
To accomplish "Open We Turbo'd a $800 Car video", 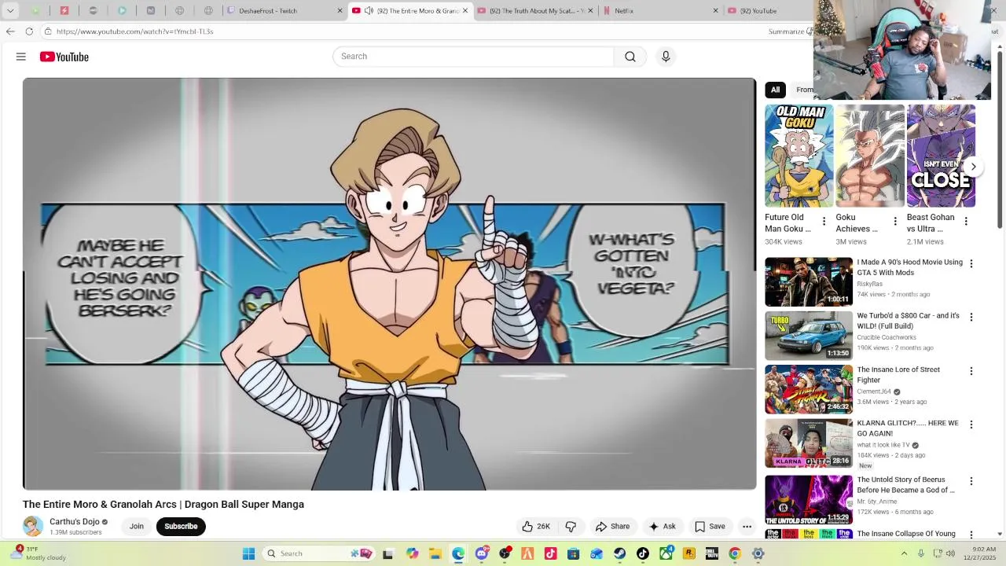I will tap(809, 336).
